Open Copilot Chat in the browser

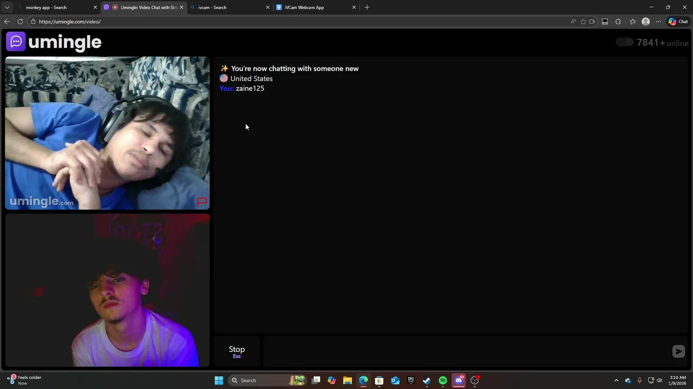[678, 22]
